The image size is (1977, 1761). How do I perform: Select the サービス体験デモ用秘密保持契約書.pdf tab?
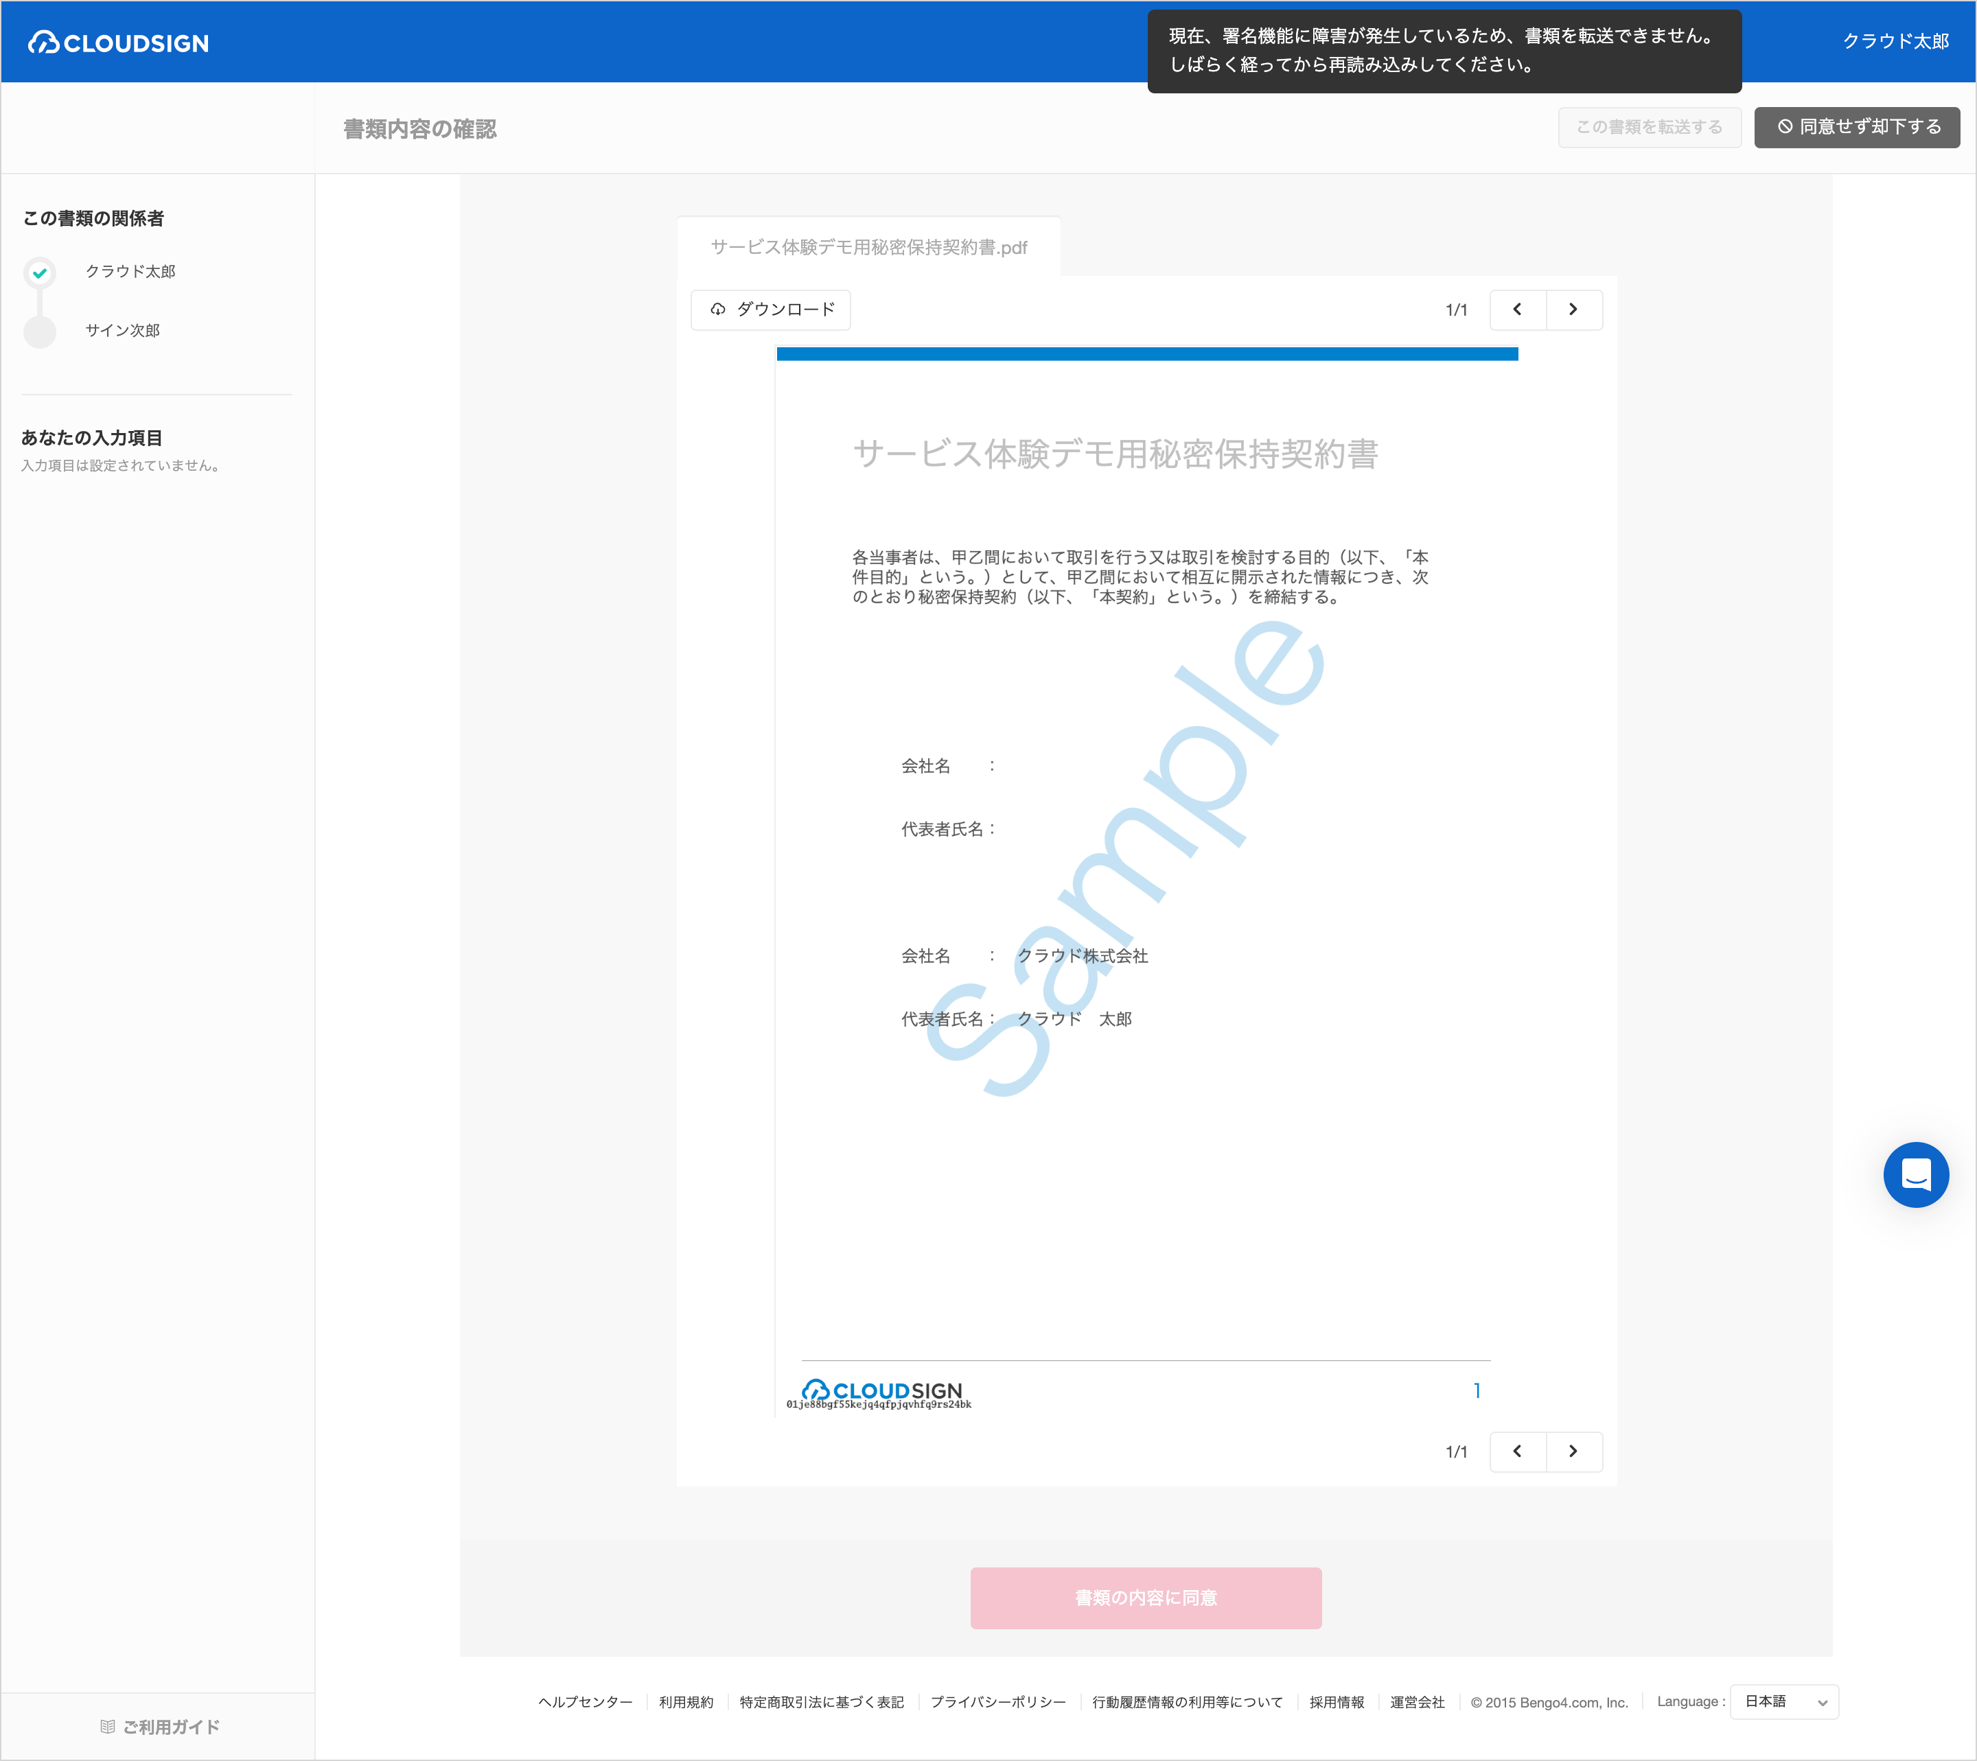(868, 248)
